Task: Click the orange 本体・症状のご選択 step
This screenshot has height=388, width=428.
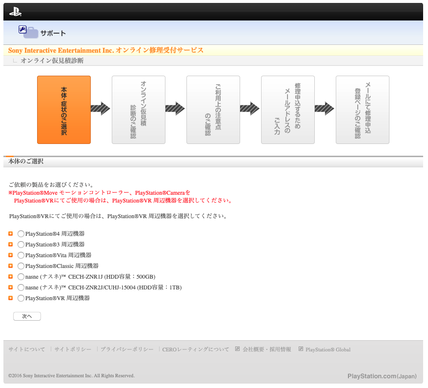Action: coord(64,110)
